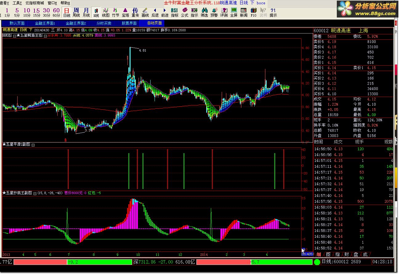Click the 卖价5 4.19 order row

pyautogui.click(x=353, y=42)
